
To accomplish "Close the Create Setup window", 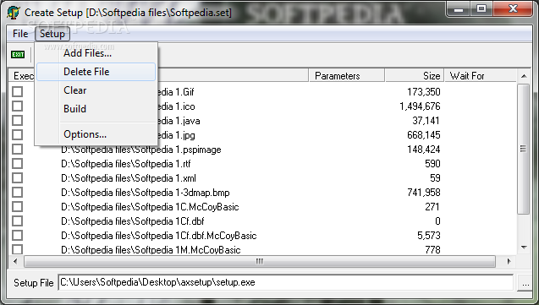I will (513, 9).
